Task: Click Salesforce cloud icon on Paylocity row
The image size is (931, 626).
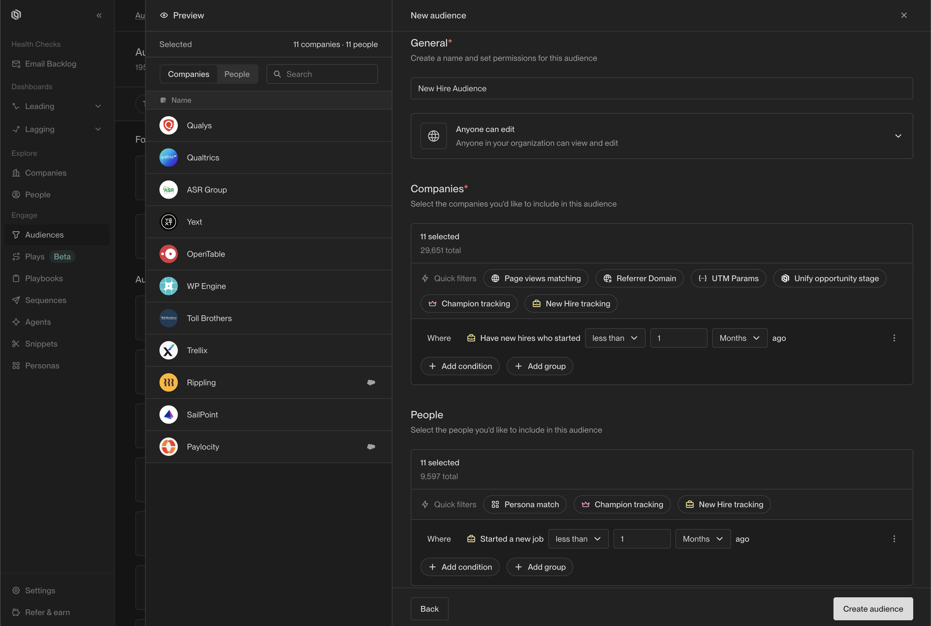Action: click(x=371, y=447)
